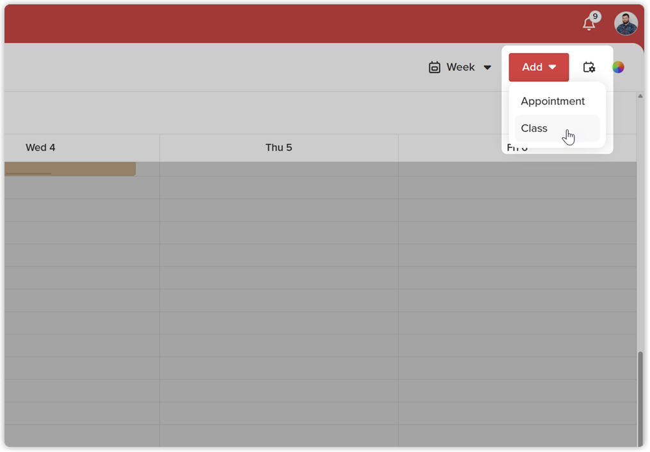Choose Appointment from the Add menu
Viewport: 650px width, 452px height.
[557, 101]
